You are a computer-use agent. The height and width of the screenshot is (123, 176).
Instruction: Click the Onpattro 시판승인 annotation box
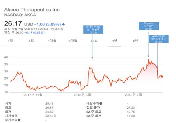coord(149,26)
